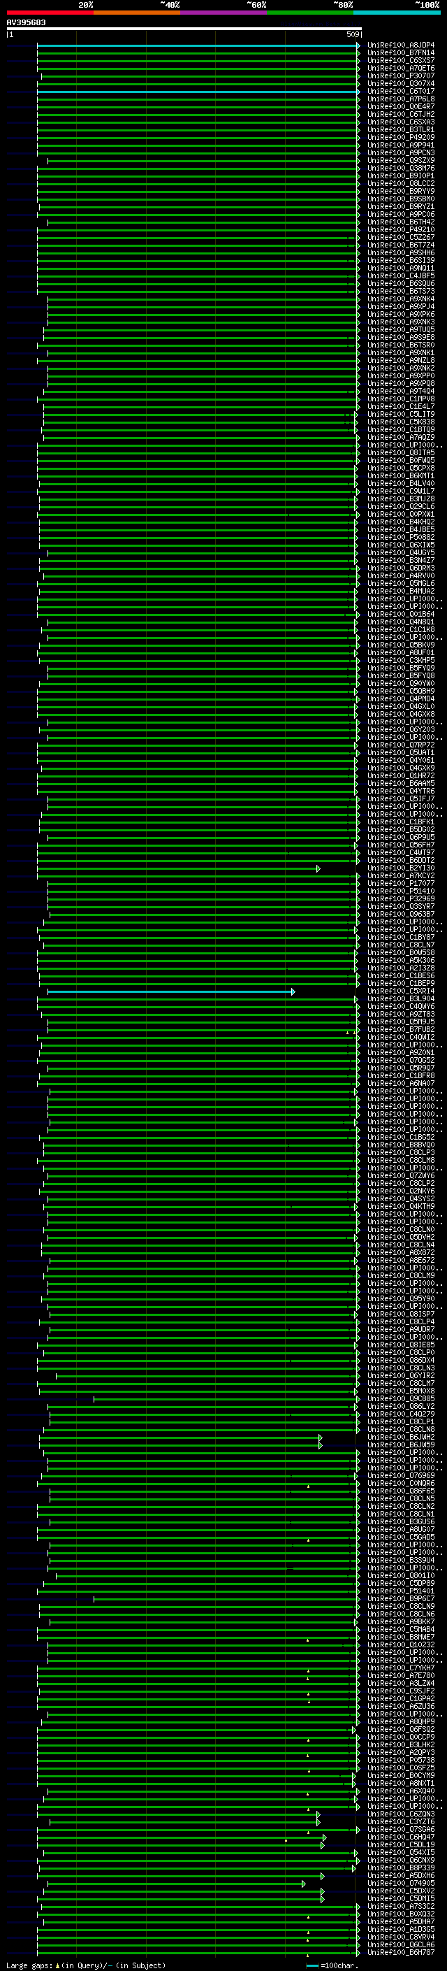
Task: Select label UniRef100_P49210
Action: 400,229
